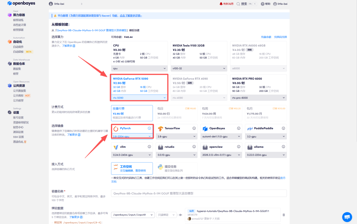Click 了解更多 under 选择算力
The width and height of the screenshot is (357, 224).
coord(68,46)
